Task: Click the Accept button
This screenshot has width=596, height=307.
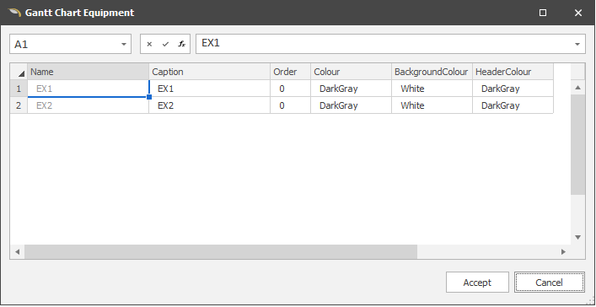Action: point(477,283)
